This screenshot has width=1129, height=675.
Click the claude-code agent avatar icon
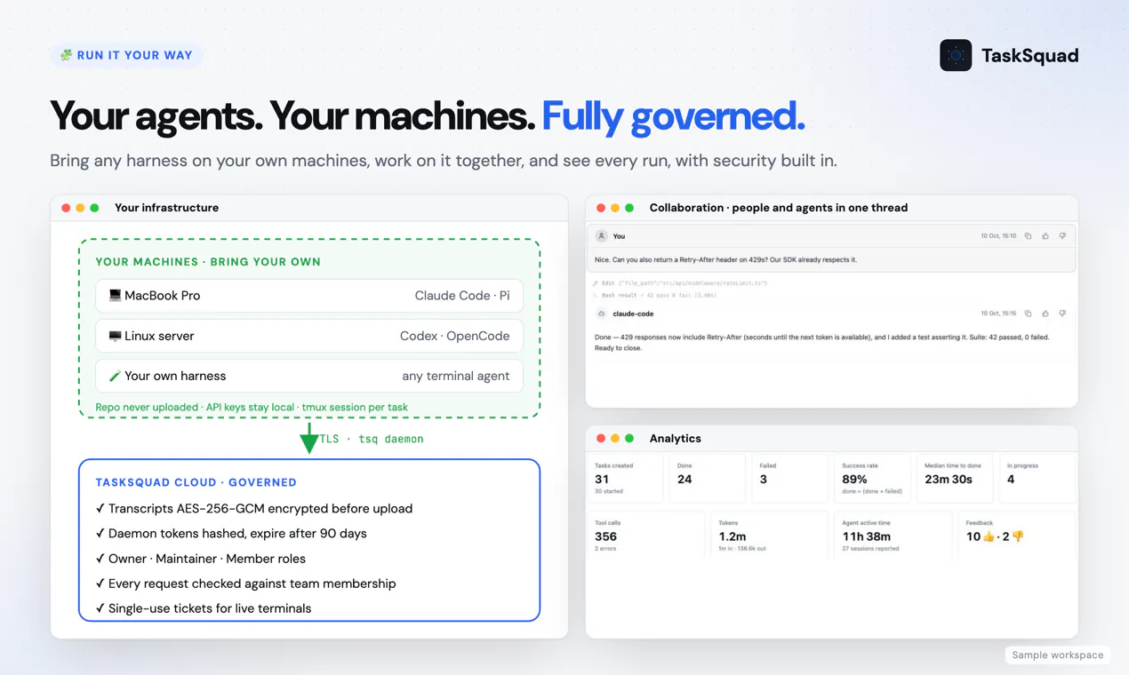(x=602, y=314)
